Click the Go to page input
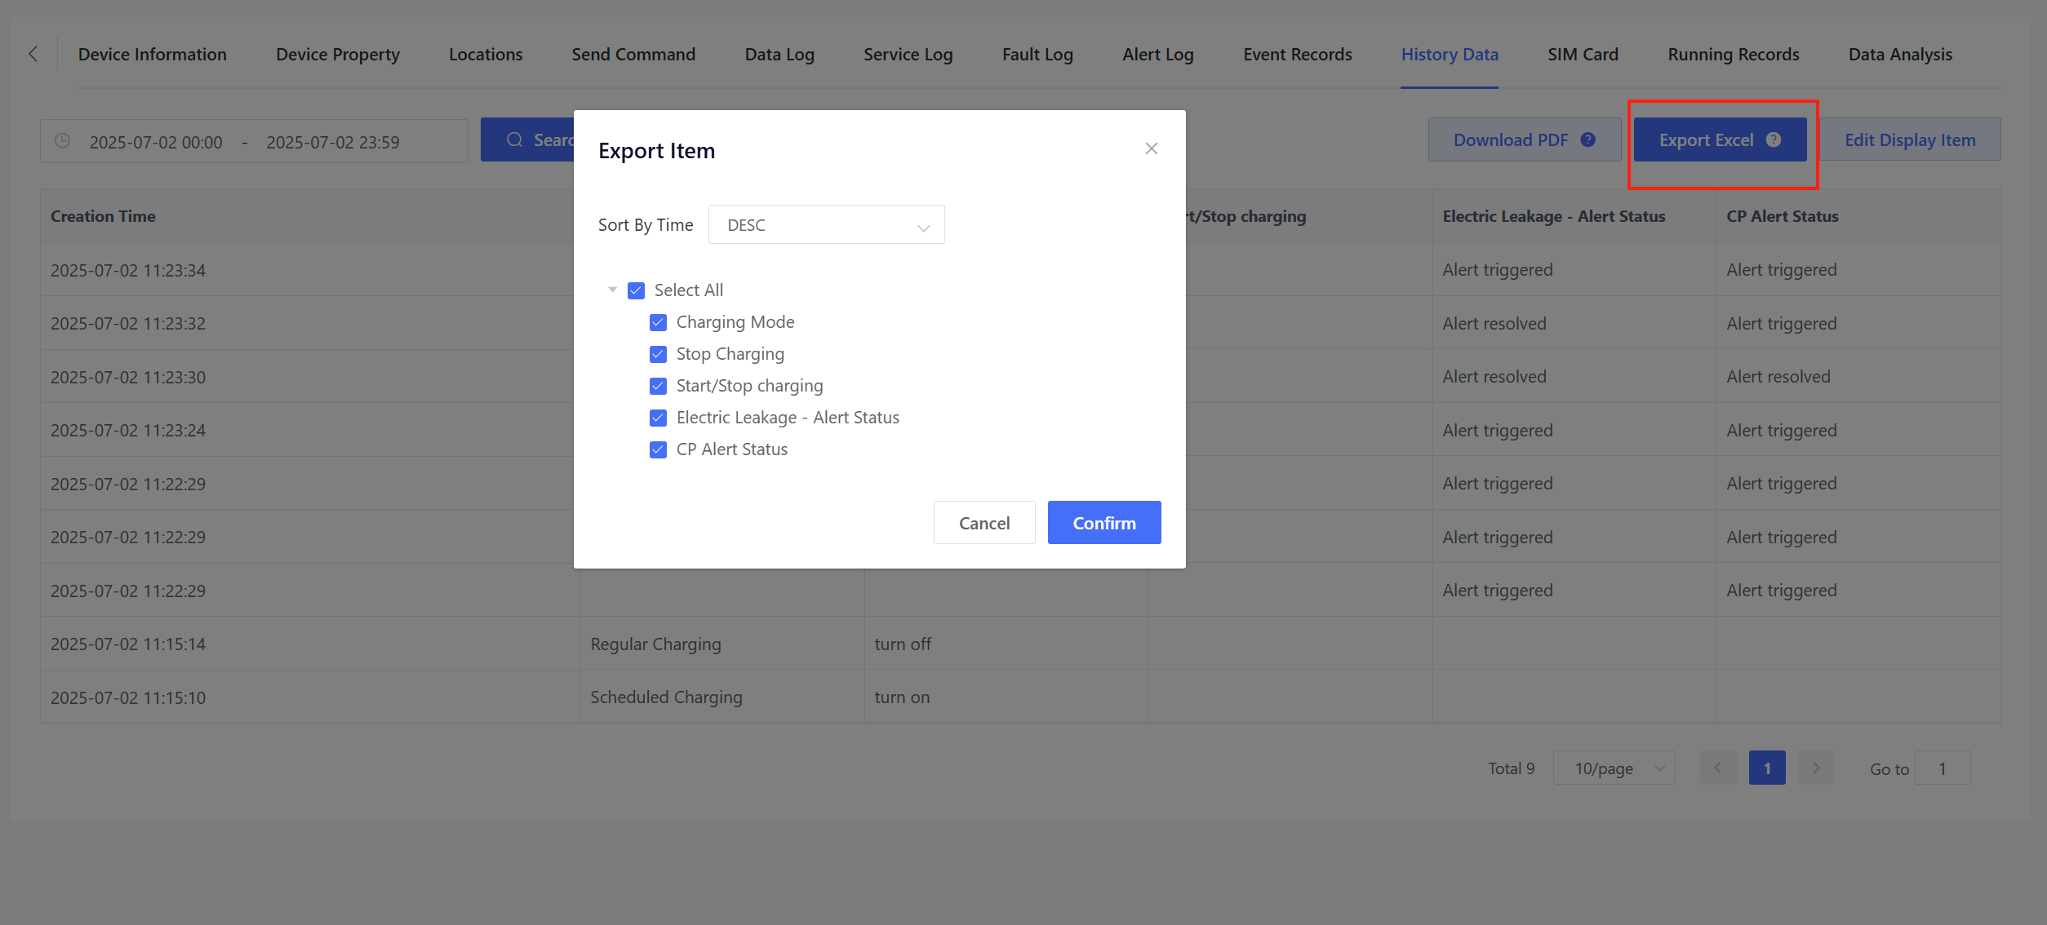 click(1942, 768)
